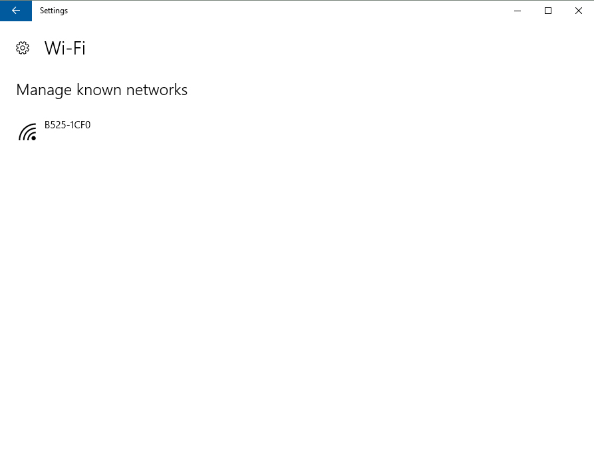Select the Manage known networks heading
Screen dimensions: 594x476
pyautogui.click(x=101, y=90)
